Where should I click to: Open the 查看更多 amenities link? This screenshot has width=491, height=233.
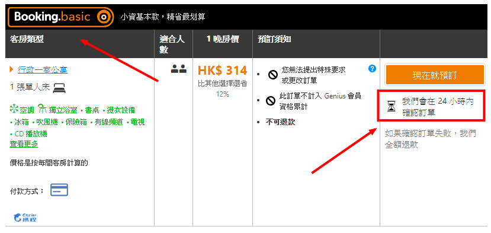pos(24,144)
